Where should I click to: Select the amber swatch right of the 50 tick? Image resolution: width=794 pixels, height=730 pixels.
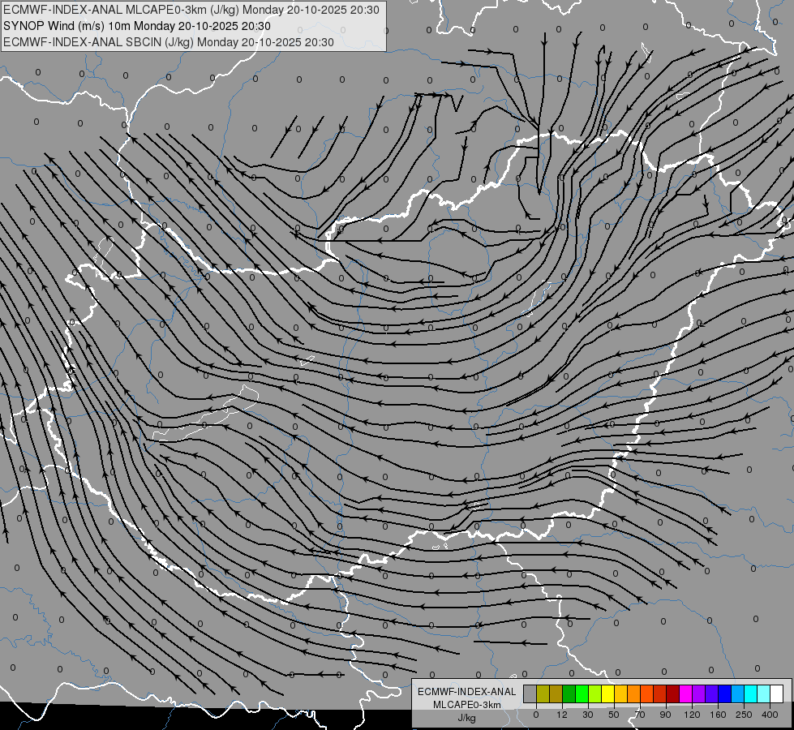[620, 693]
